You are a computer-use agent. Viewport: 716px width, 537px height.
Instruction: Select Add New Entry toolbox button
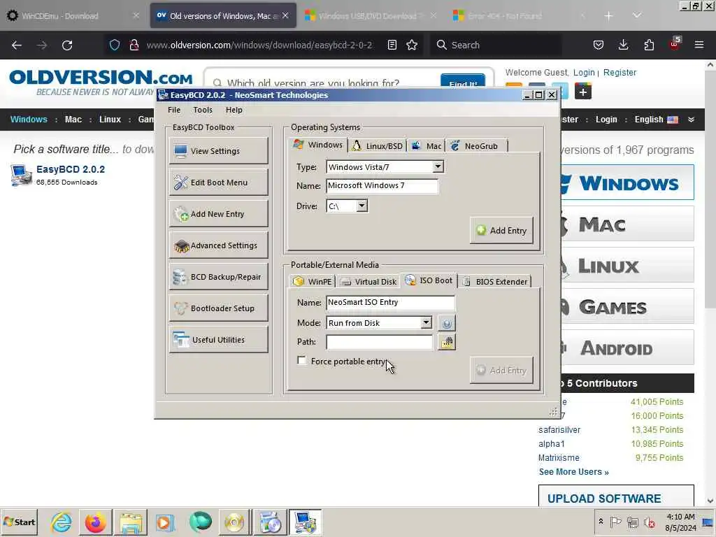click(x=218, y=214)
